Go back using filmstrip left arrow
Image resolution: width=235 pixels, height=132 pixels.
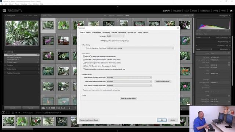tap(16, 113)
